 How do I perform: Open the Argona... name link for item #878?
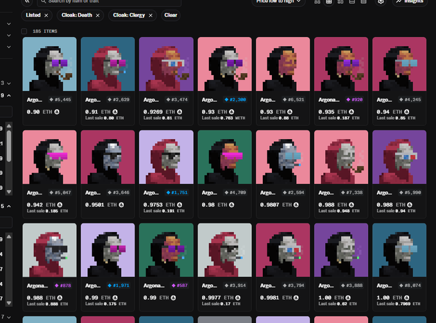[x=37, y=285]
